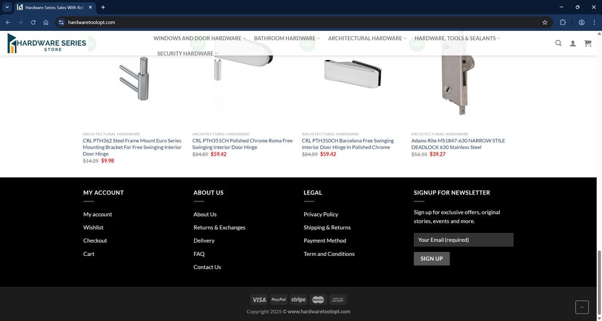
Task: Click the Cash on Delivery payment icon
Action: (x=338, y=300)
